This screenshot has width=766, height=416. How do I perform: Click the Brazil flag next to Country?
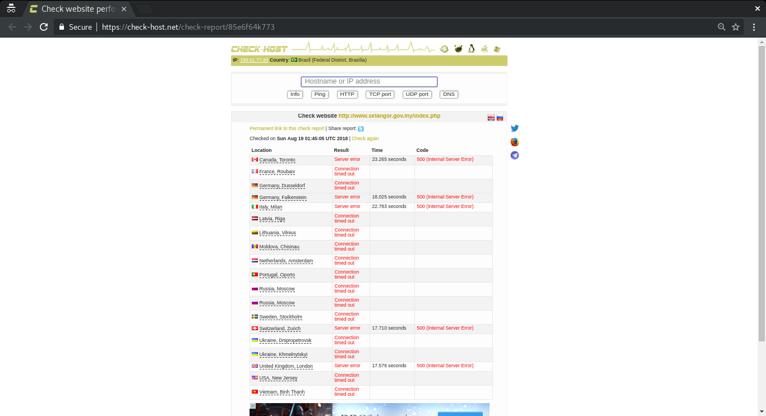tap(294, 60)
